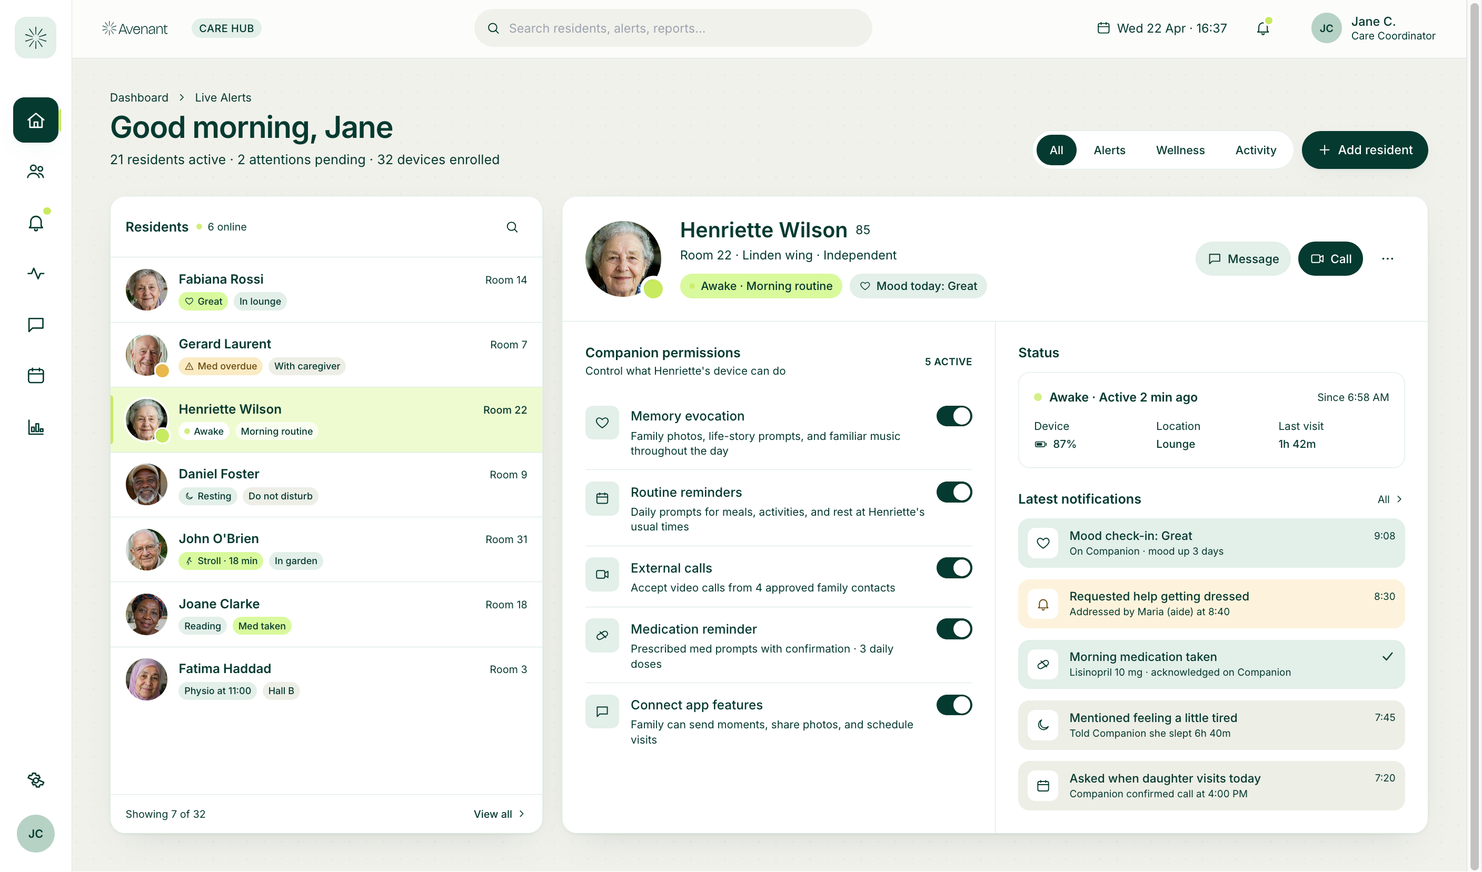Select the Alerts filter tab
This screenshot has height=872, width=1482.
pos(1109,150)
